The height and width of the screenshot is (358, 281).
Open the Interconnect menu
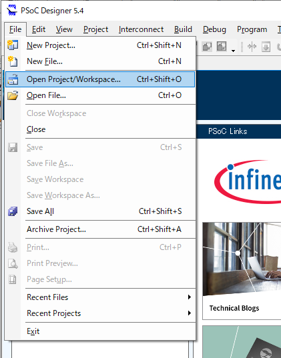pos(141,29)
